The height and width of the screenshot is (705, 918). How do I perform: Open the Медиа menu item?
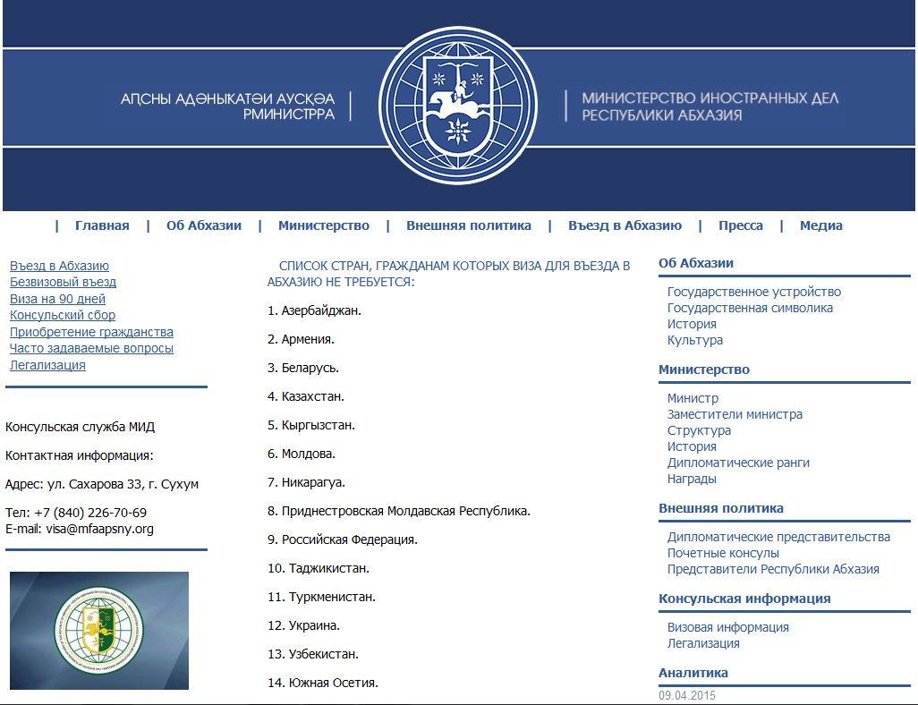point(820,225)
